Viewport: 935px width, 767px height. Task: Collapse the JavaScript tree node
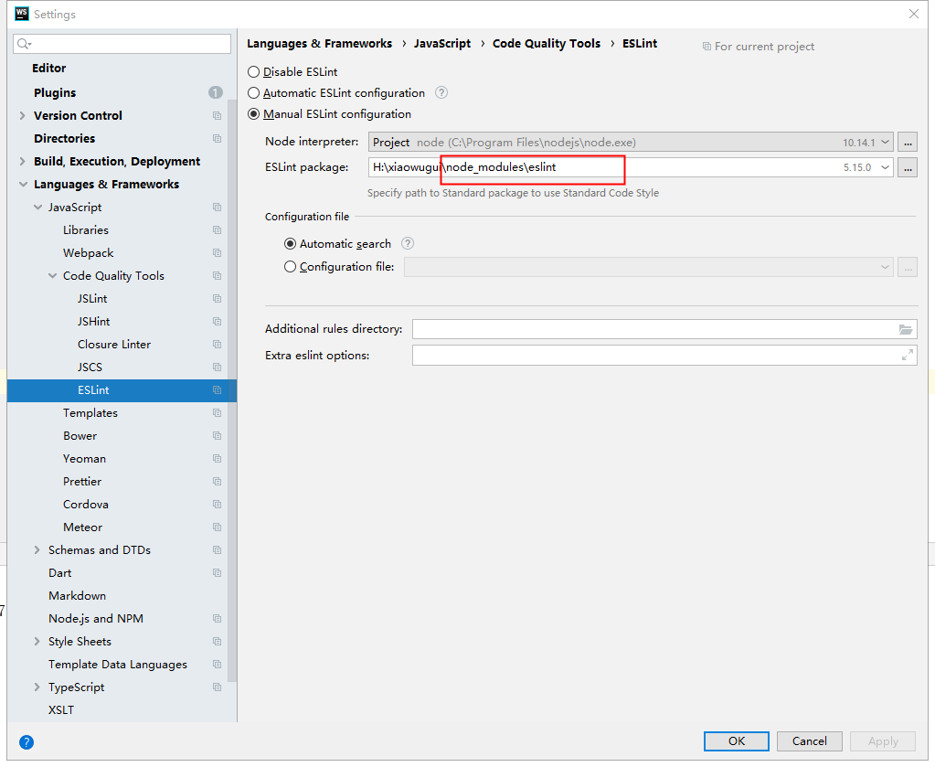37,207
